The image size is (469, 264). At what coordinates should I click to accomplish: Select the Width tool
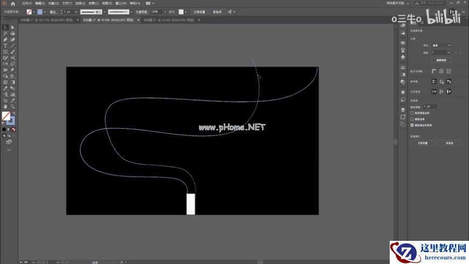tap(5, 70)
